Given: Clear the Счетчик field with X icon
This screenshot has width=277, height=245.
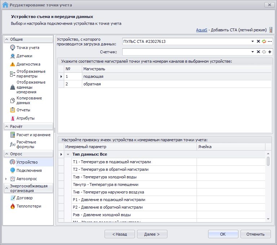Looking at the screenshot, I should (x=258, y=52).
